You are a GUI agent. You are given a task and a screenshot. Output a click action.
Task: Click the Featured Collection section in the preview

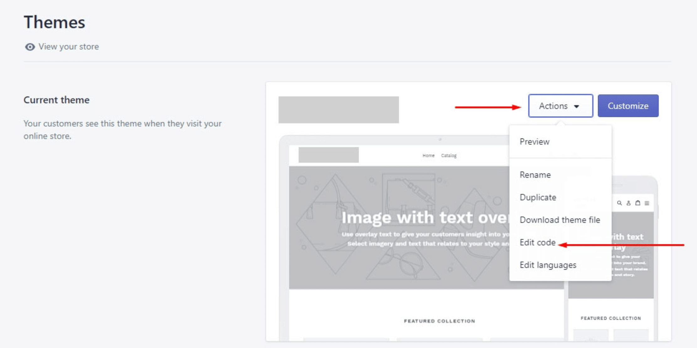pyautogui.click(x=440, y=320)
